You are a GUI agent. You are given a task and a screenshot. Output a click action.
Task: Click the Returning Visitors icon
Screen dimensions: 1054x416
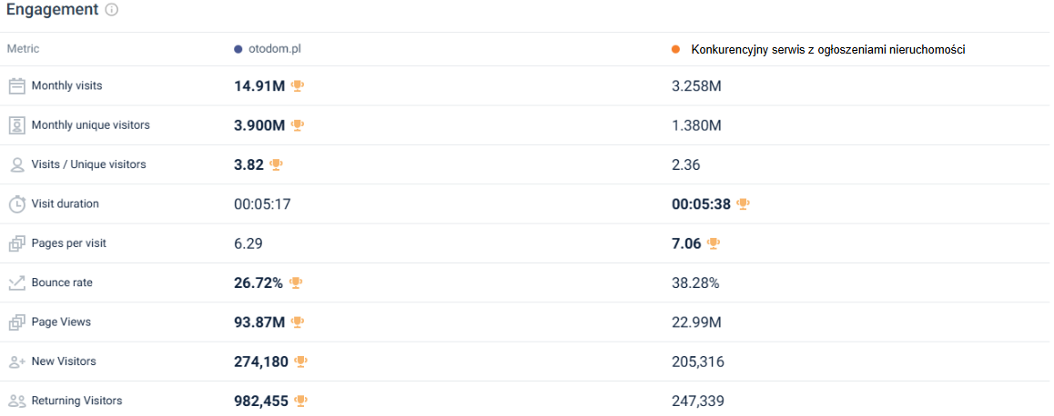(16, 401)
